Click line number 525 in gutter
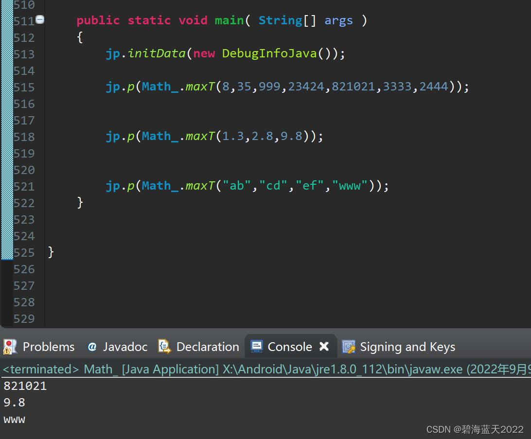 coord(24,252)
